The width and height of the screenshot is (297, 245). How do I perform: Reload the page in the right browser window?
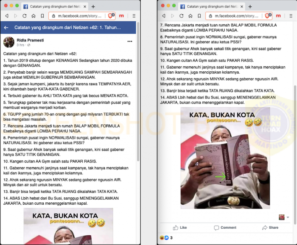tap(181, 16)
